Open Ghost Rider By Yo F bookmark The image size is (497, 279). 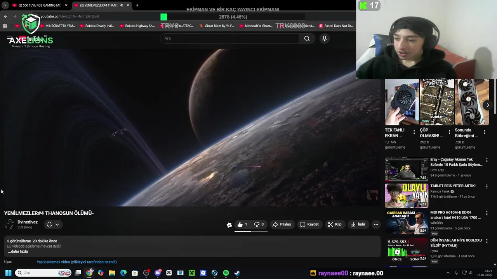coord(216,26)
